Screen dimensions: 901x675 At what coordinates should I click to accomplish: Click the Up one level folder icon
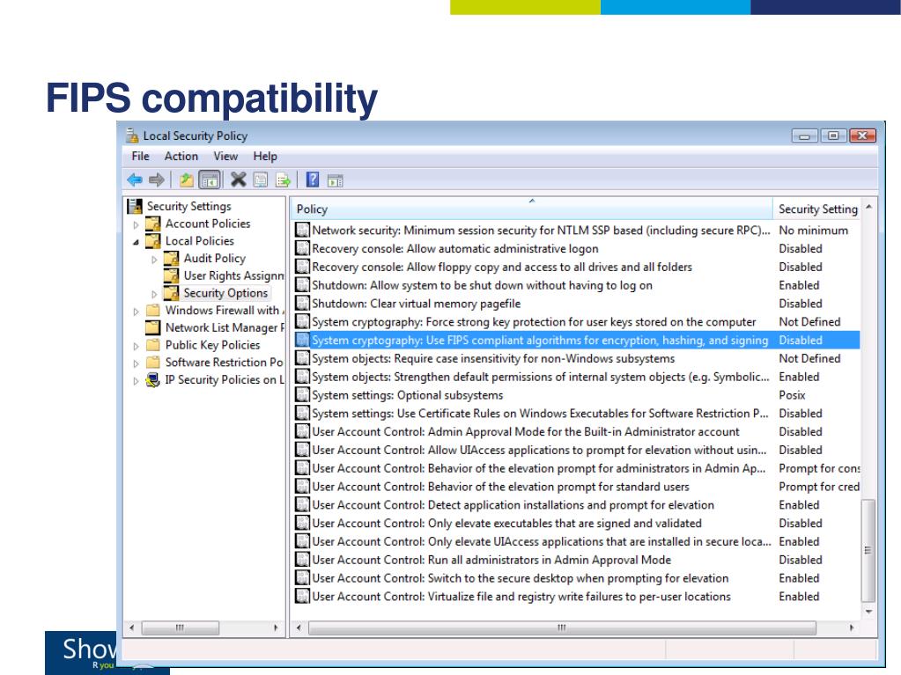coord(186,180)
